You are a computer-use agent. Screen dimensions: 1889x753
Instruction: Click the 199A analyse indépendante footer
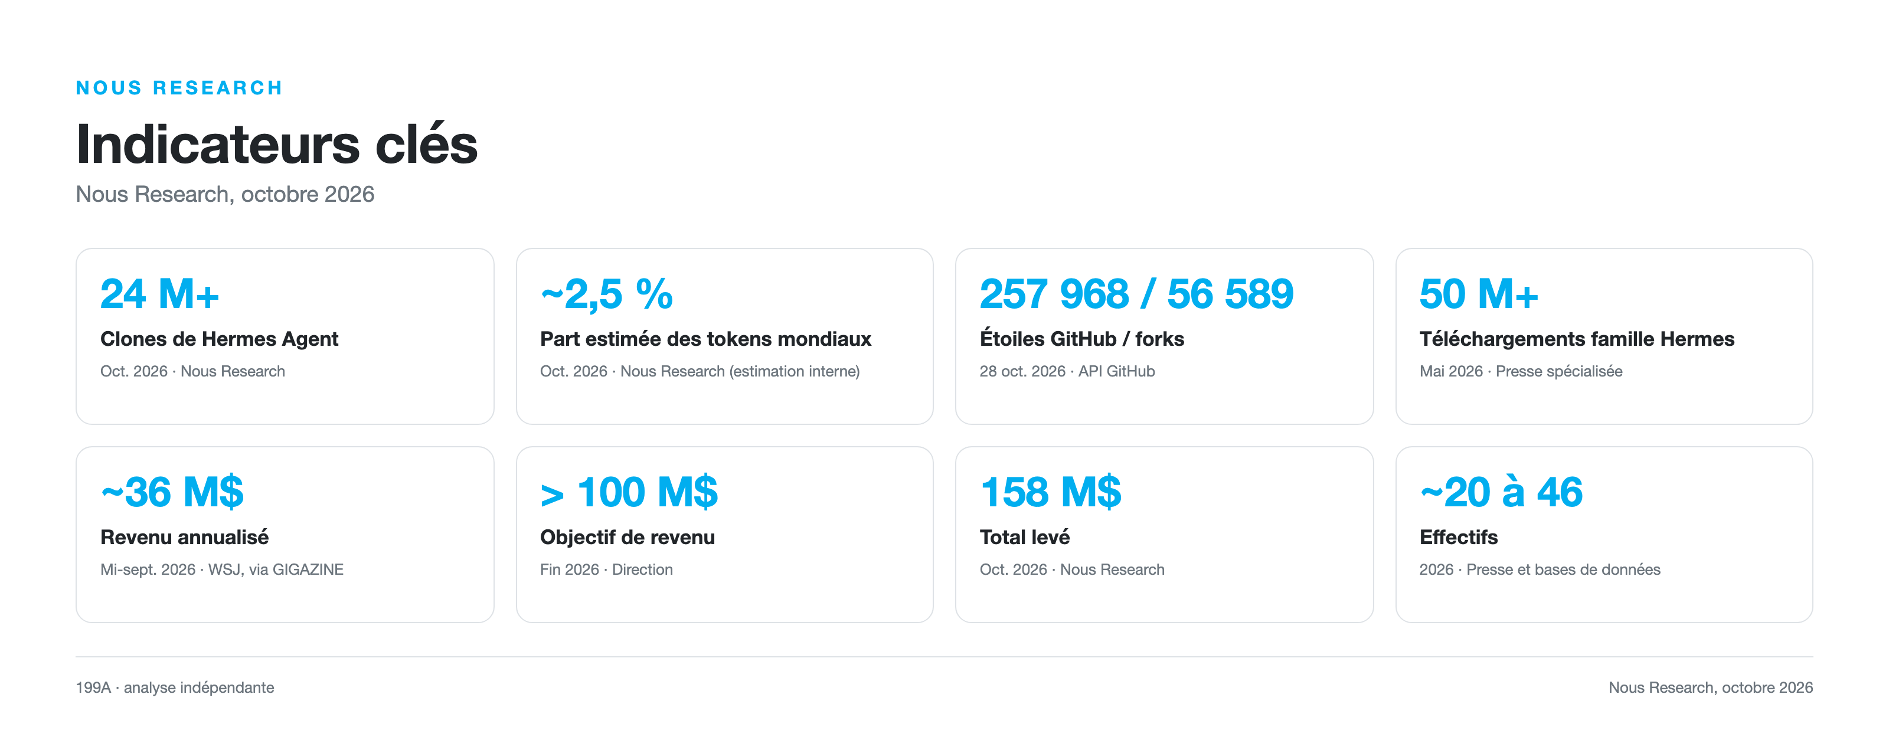175,687
